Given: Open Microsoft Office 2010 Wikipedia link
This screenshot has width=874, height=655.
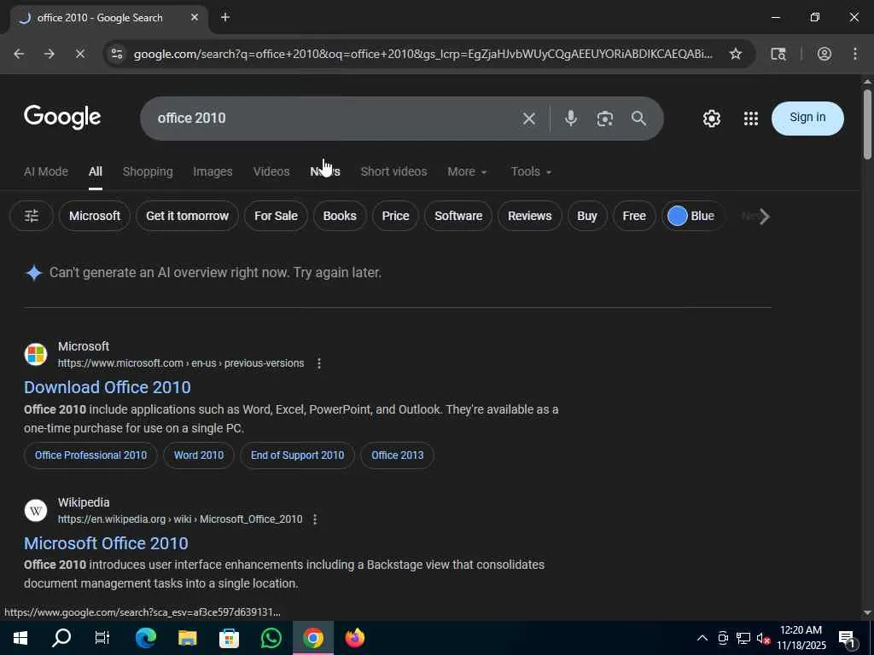Looking at the screenshot, I should point(106,543).
